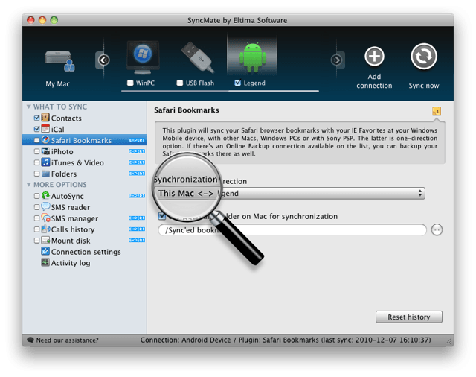Select the My Mac device icon
Screen dimensions: 476x377
pyautogui.click(x=57, y=59)
